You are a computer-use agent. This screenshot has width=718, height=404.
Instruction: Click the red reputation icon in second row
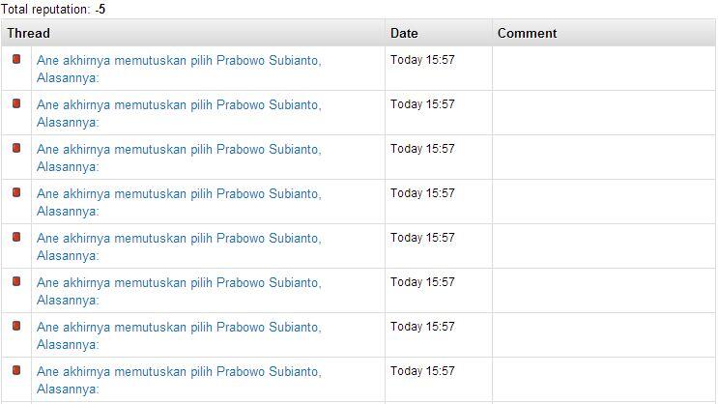click(16, 103)
